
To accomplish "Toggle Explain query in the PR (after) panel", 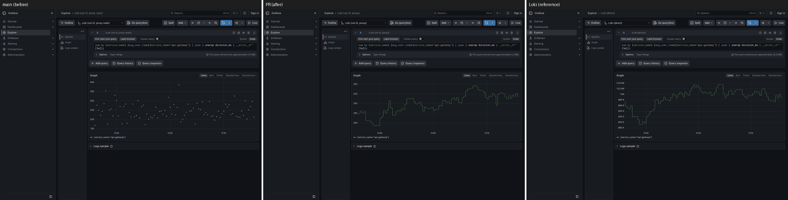I will (421, 39).
